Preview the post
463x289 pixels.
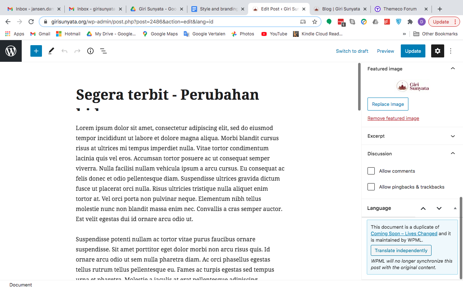coord(386,51)
